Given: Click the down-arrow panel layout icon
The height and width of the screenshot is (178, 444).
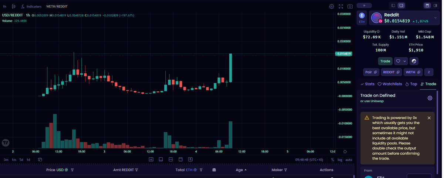Looking at the screenshot, I should (151, 159).
